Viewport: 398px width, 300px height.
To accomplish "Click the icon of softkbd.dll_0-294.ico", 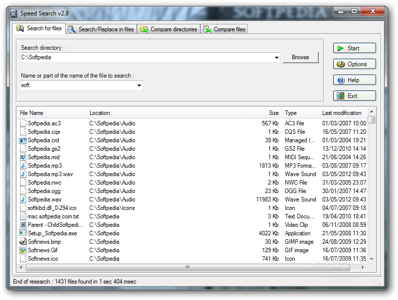I will coord(23,207).
